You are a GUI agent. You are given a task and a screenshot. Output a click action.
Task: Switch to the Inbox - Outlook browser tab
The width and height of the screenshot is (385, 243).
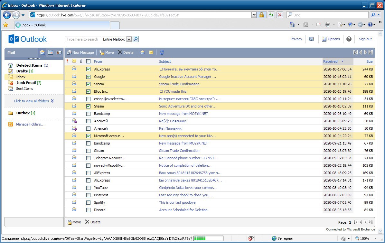[62, 25]
